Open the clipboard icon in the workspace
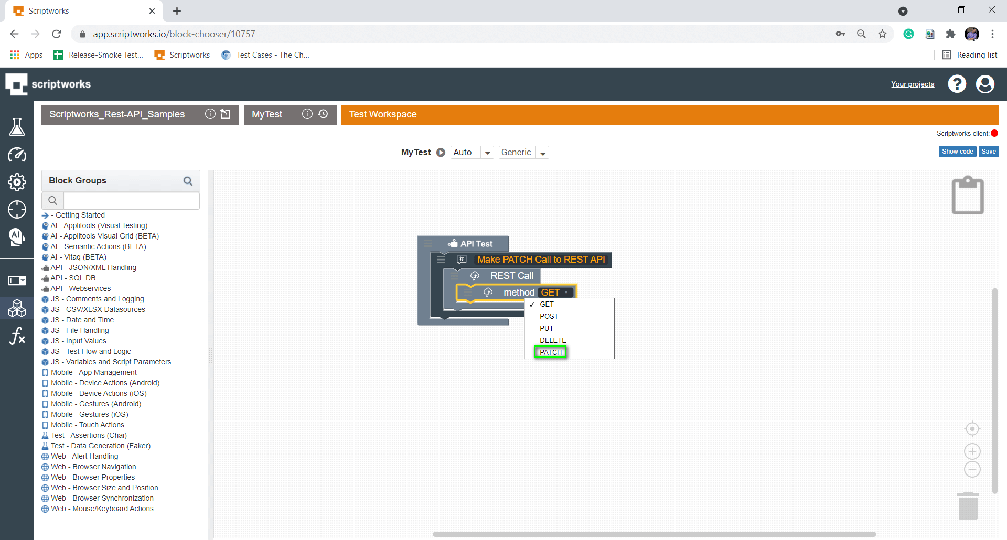 pyautogui.click(x=968, y=195)
